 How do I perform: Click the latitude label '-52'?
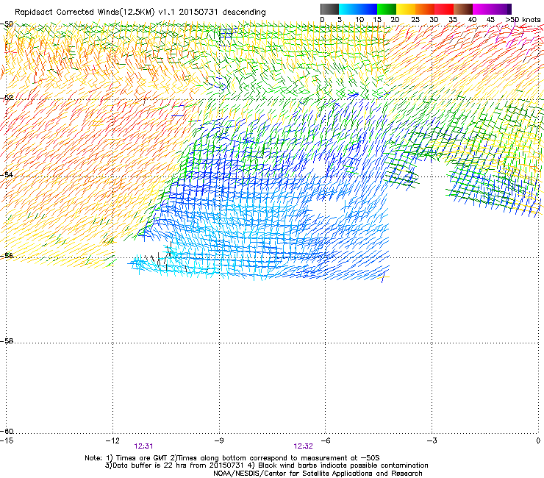coord(7,98)
